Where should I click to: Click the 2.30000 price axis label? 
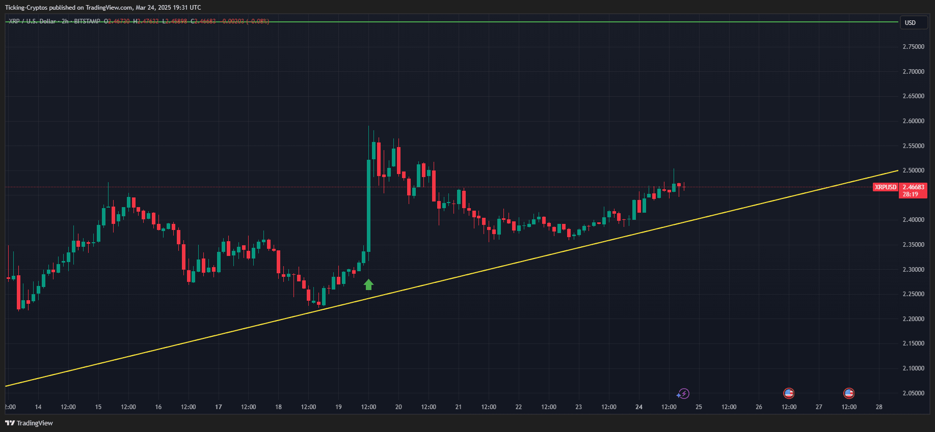[x=913, y=270]
